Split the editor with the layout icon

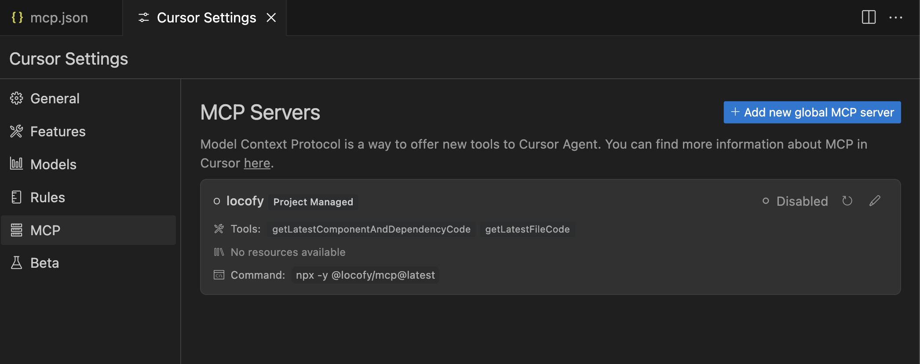869,18
